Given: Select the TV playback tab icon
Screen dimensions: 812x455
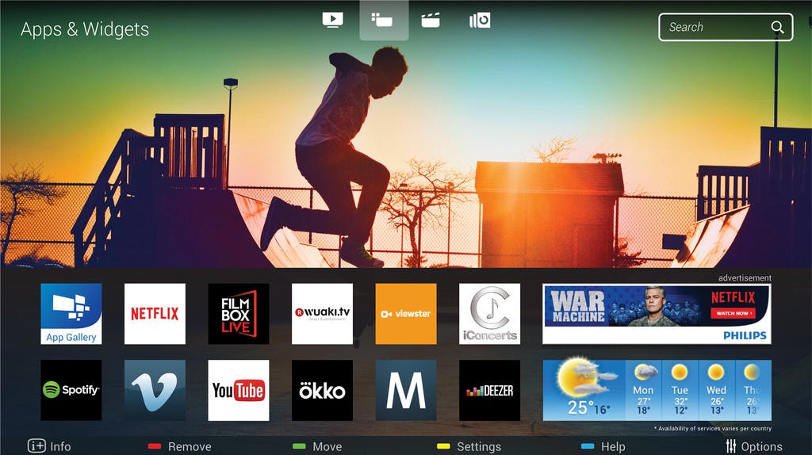Looking at the screenshot, I should [x=332, y=20].
